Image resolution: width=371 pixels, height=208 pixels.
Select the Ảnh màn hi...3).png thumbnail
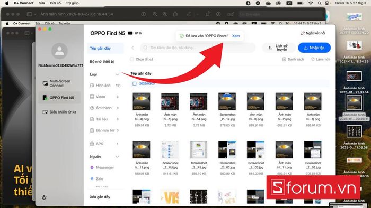click(256, 101)
